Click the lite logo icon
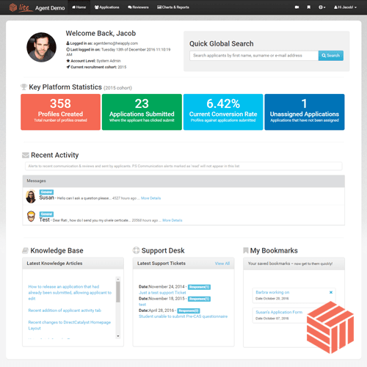Viewport: 367px width, 367px height. (13, 7)
